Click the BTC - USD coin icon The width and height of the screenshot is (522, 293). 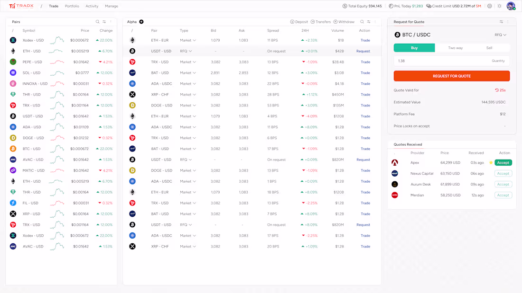[x=13, y=149]
